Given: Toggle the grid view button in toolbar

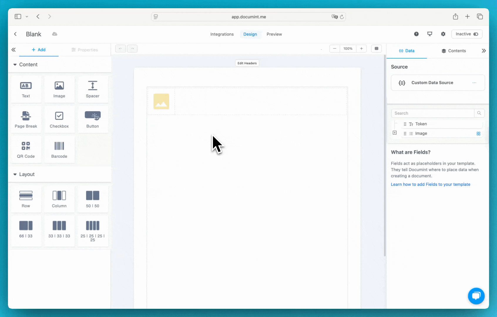Looking at the screenshot, I should pyautogui.click(x=376, y=48).
